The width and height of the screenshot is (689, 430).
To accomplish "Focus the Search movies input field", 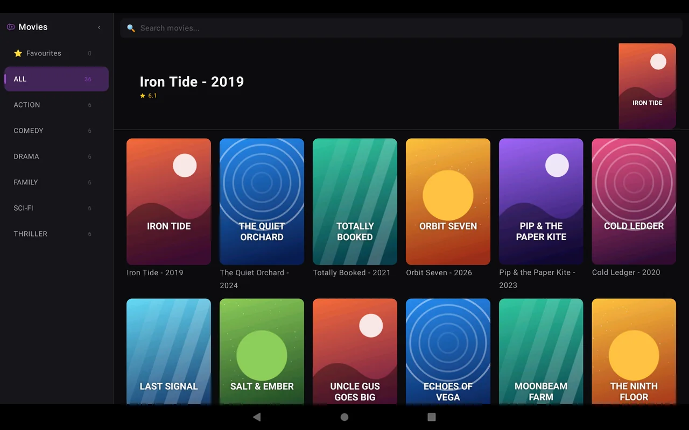I will pyautogui.click(x=401, y=28).
